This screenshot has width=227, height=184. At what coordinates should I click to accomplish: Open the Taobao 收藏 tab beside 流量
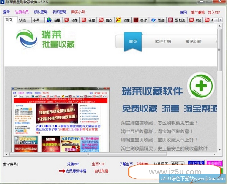click(71, 20)
